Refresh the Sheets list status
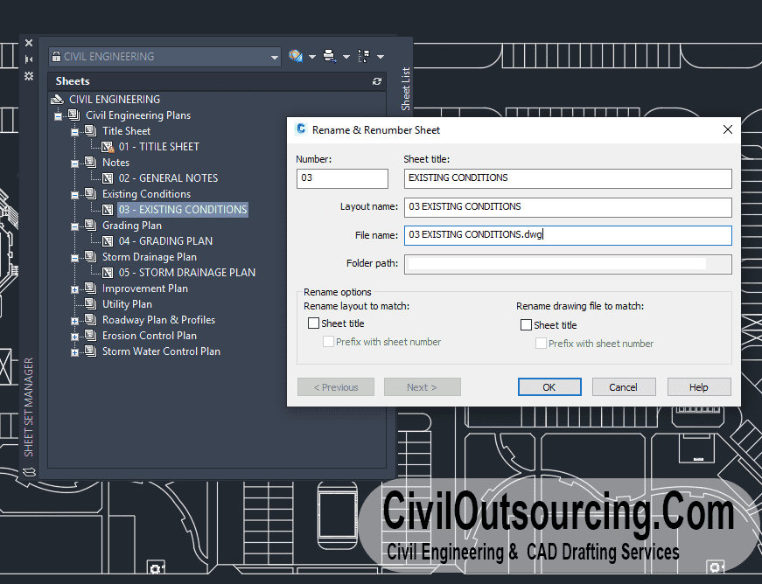762x584 pixels. [x=377, y=81]
